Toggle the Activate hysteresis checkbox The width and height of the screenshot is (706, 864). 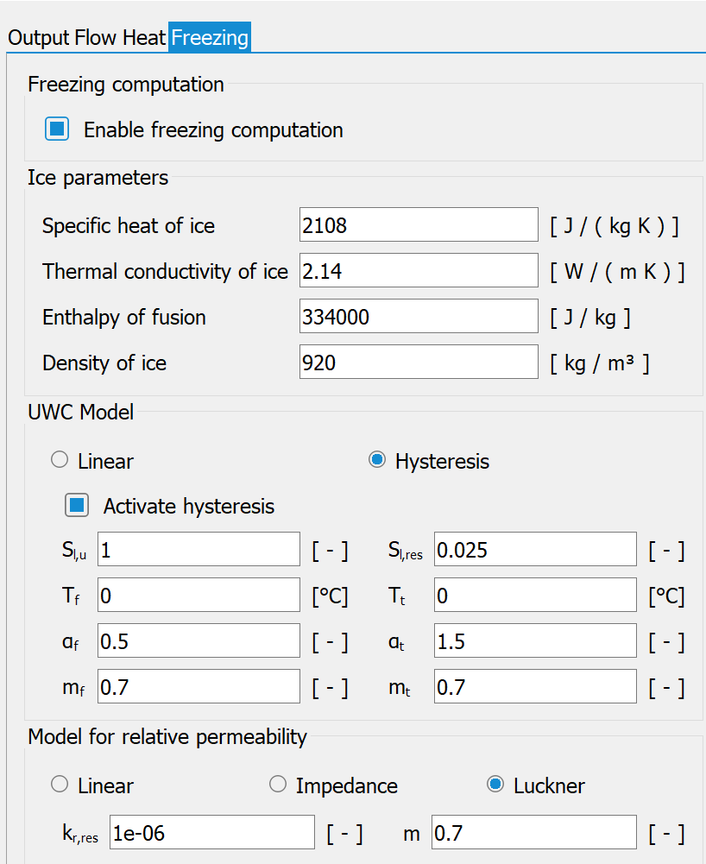[x=77, y=505]
